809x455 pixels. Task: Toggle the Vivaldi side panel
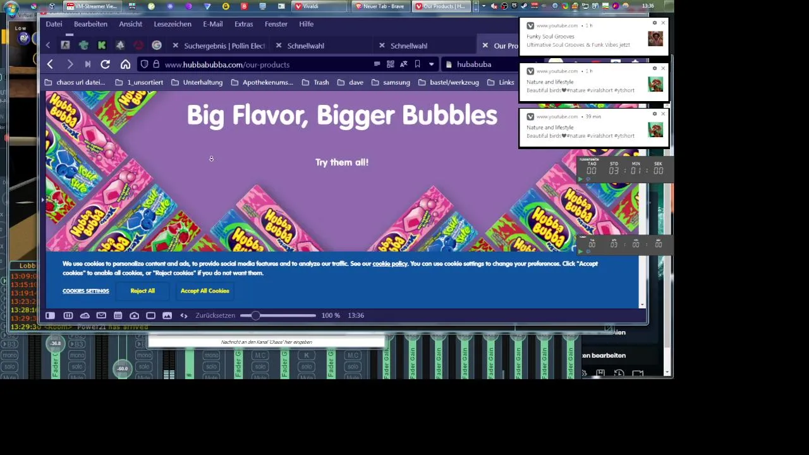[x=51, y=315]
